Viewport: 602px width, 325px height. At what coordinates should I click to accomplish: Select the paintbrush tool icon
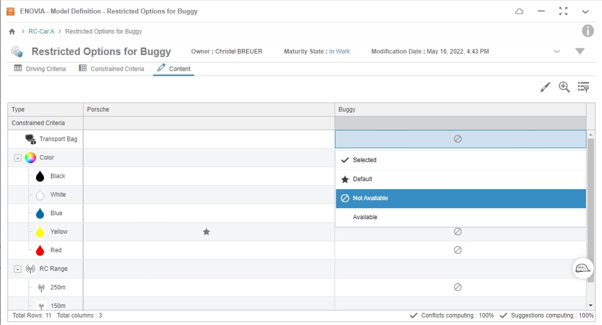click(x=545, y=87)
